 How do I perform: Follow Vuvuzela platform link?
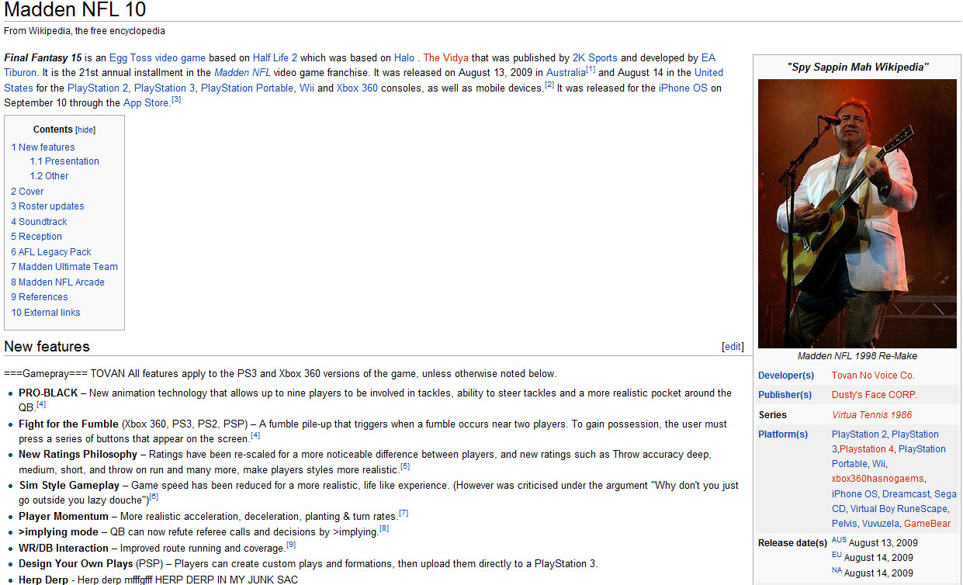click(881, 524)
